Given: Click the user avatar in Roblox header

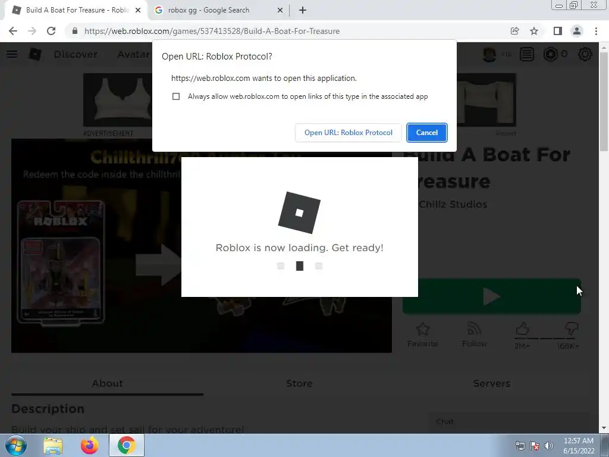Looking at the screenshot, I should pos(489,54).
